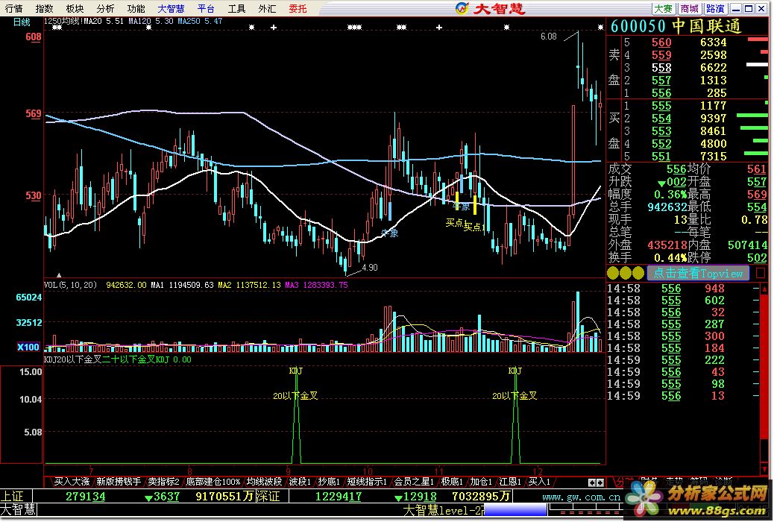
Task: Click the KDJ20以下金叉 indicator title
Action: 72,359
